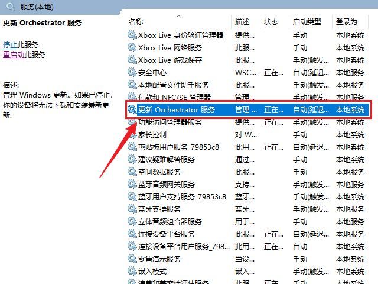Select 建议疑难解答服务 row
The image size is (378, 284).
(x=167, y=159)
